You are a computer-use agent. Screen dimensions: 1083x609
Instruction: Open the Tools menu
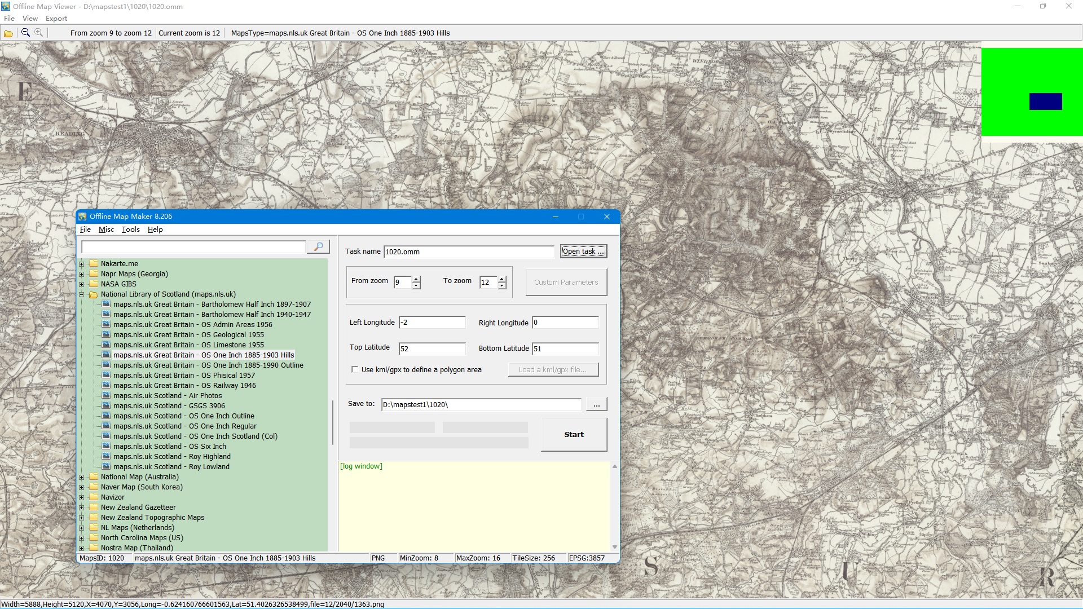(130, 230)
